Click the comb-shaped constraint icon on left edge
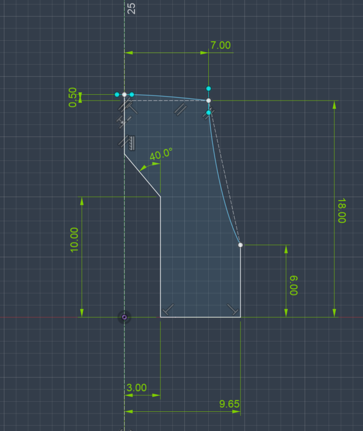 [x=132, y=142]
